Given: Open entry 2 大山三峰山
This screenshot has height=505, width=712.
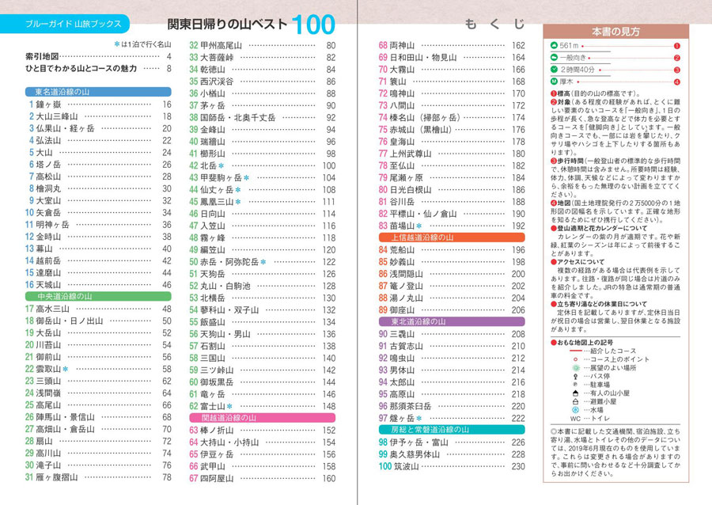Looking at the screenshot, I should click(x=98, y=116).
